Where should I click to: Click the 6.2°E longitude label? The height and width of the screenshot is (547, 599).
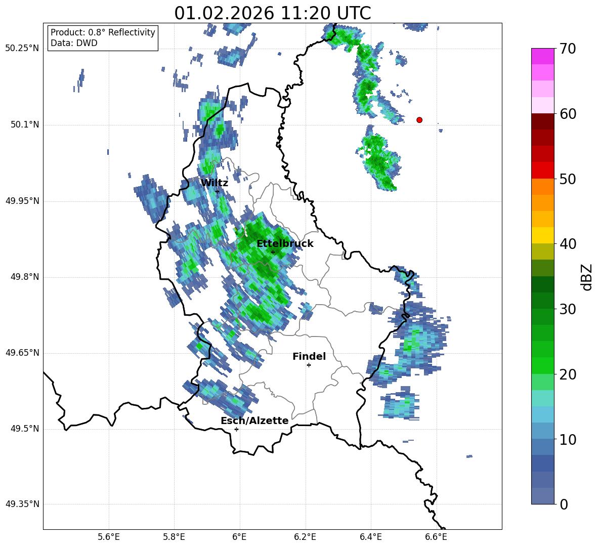305,537
